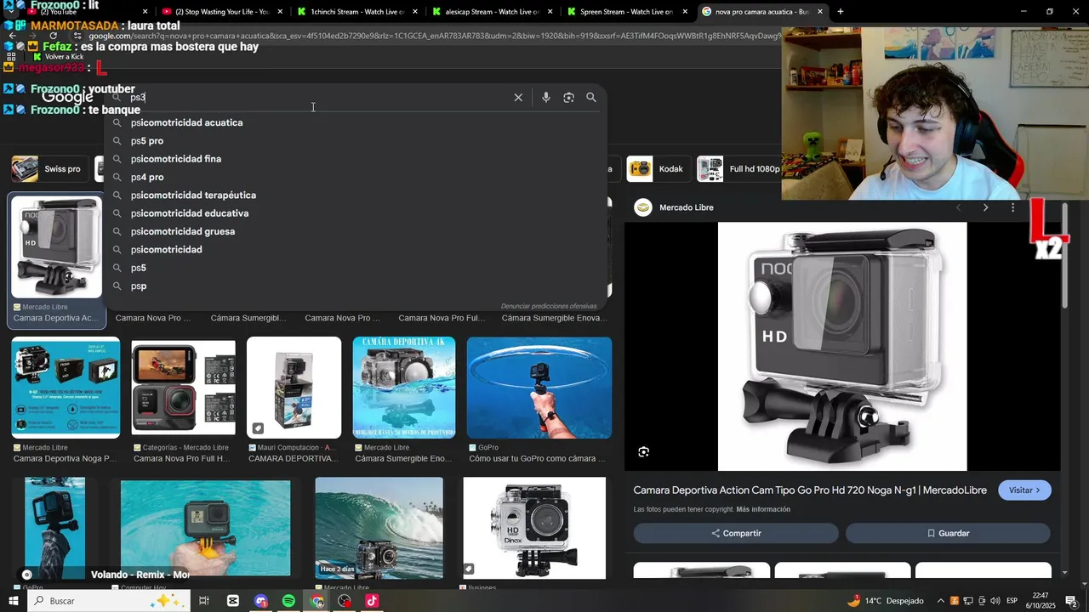This screenshot has height=612, width=1089.
Task: Open Cámara Sumergible Eno Mercado Libre thumbnail
Action: click(x=404, y=388)
